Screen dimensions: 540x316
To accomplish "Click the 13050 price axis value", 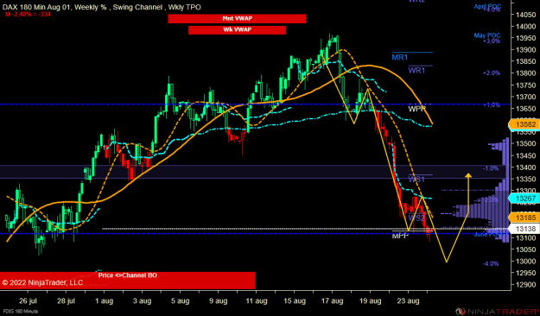I will click(526, 250).
